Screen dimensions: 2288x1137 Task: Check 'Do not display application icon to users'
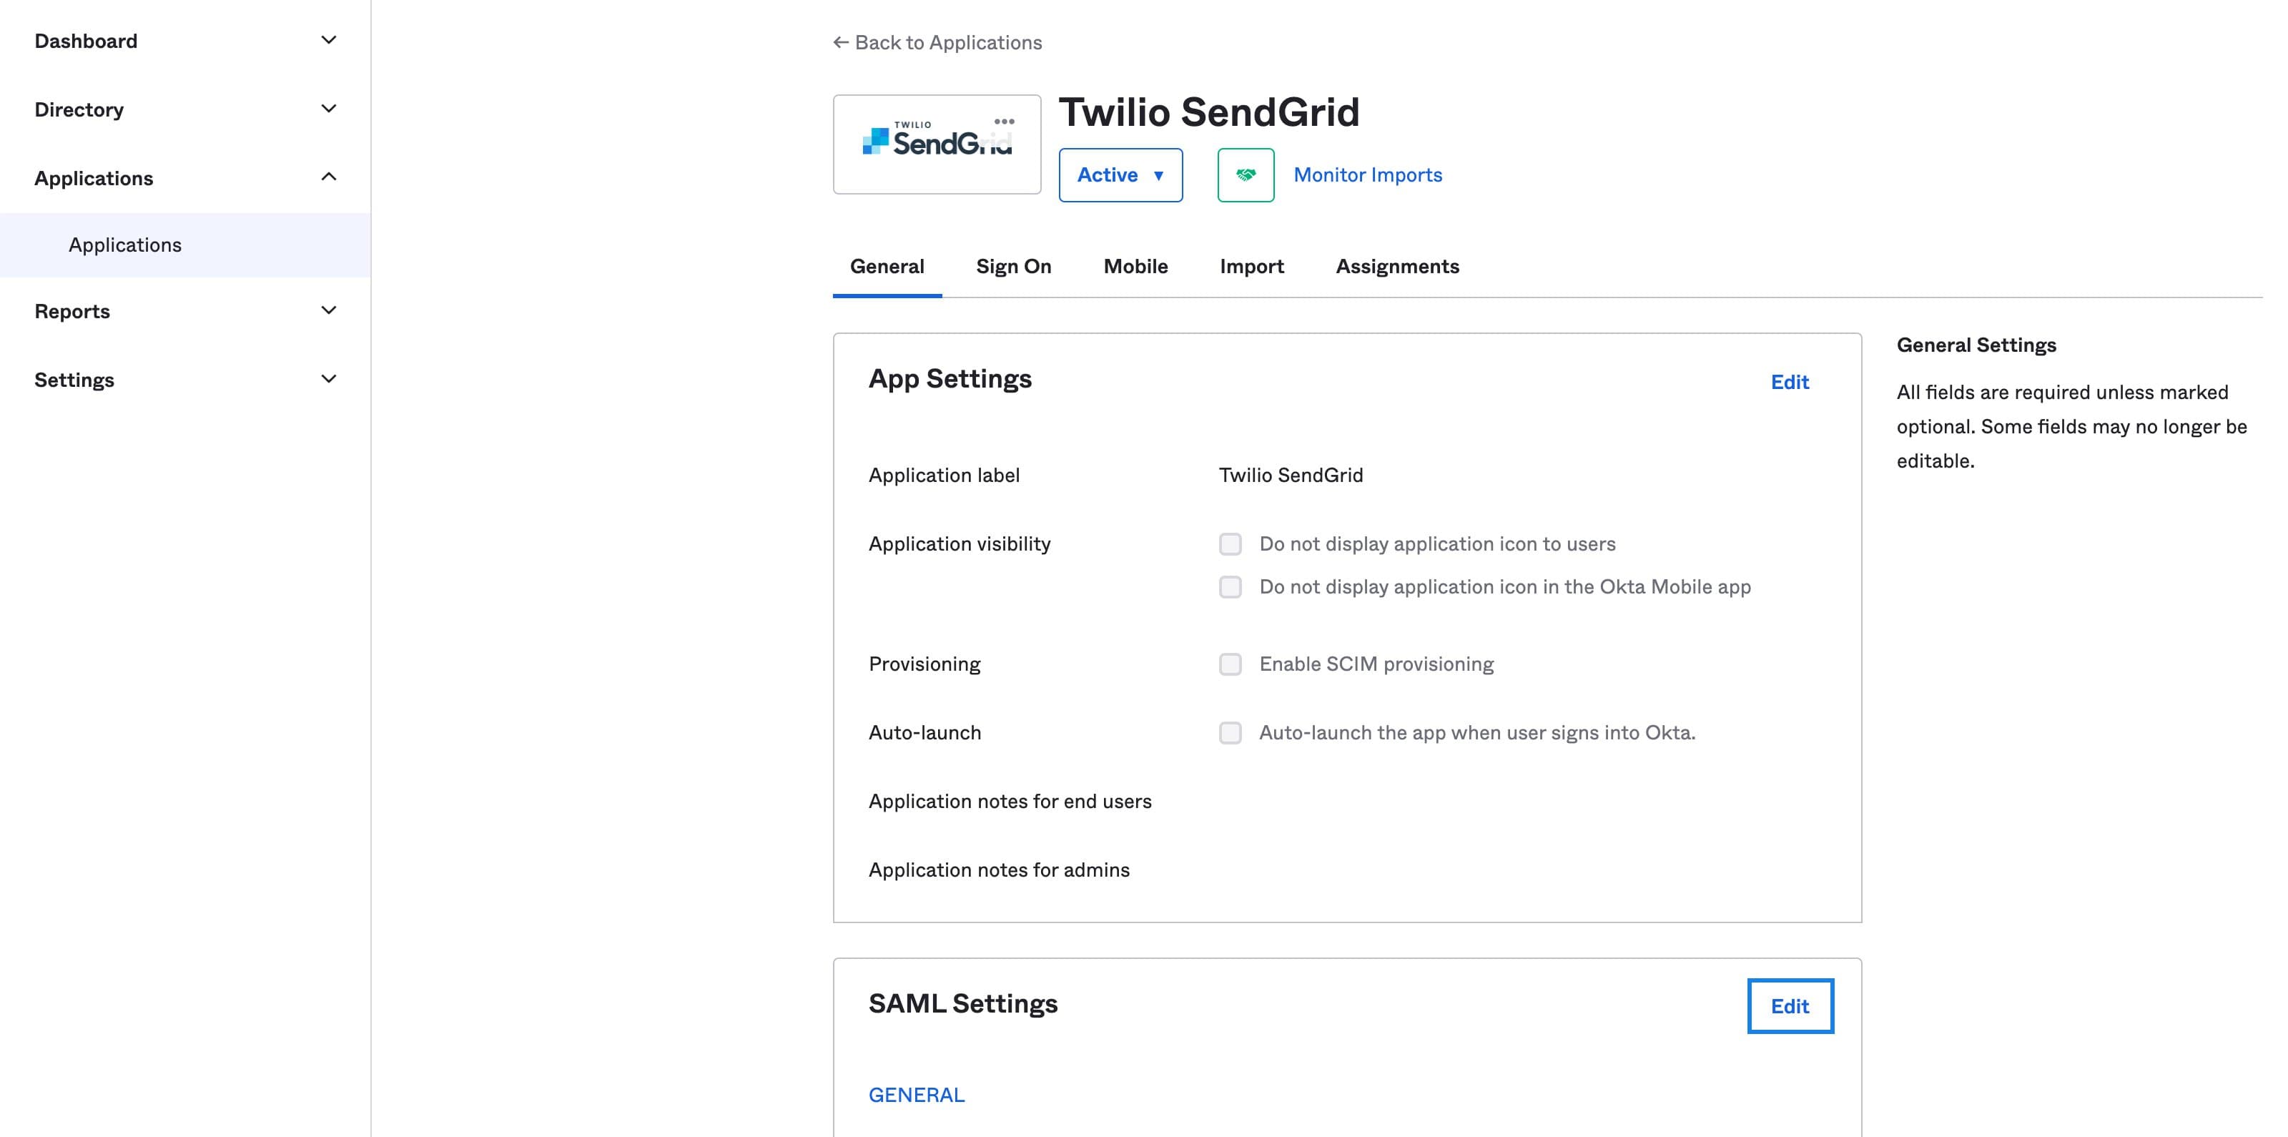coord(1230,543)
